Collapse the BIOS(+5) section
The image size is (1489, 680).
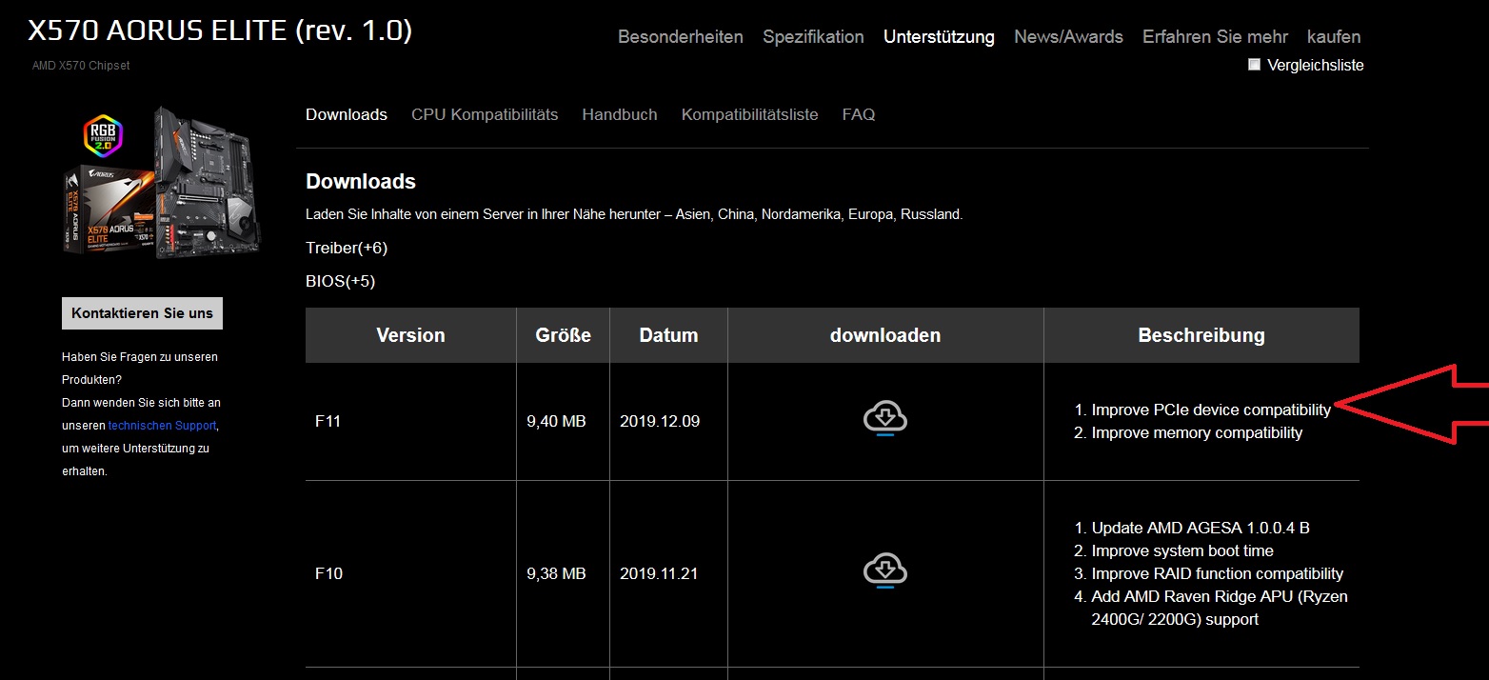[x=341, y=281]
